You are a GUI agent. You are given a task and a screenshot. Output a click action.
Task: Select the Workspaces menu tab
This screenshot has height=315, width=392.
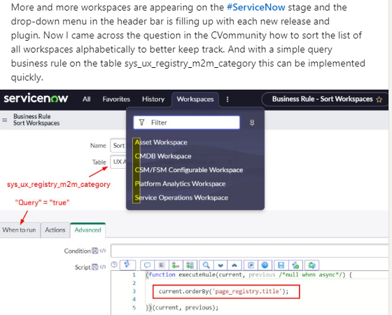tap(195, 99)
